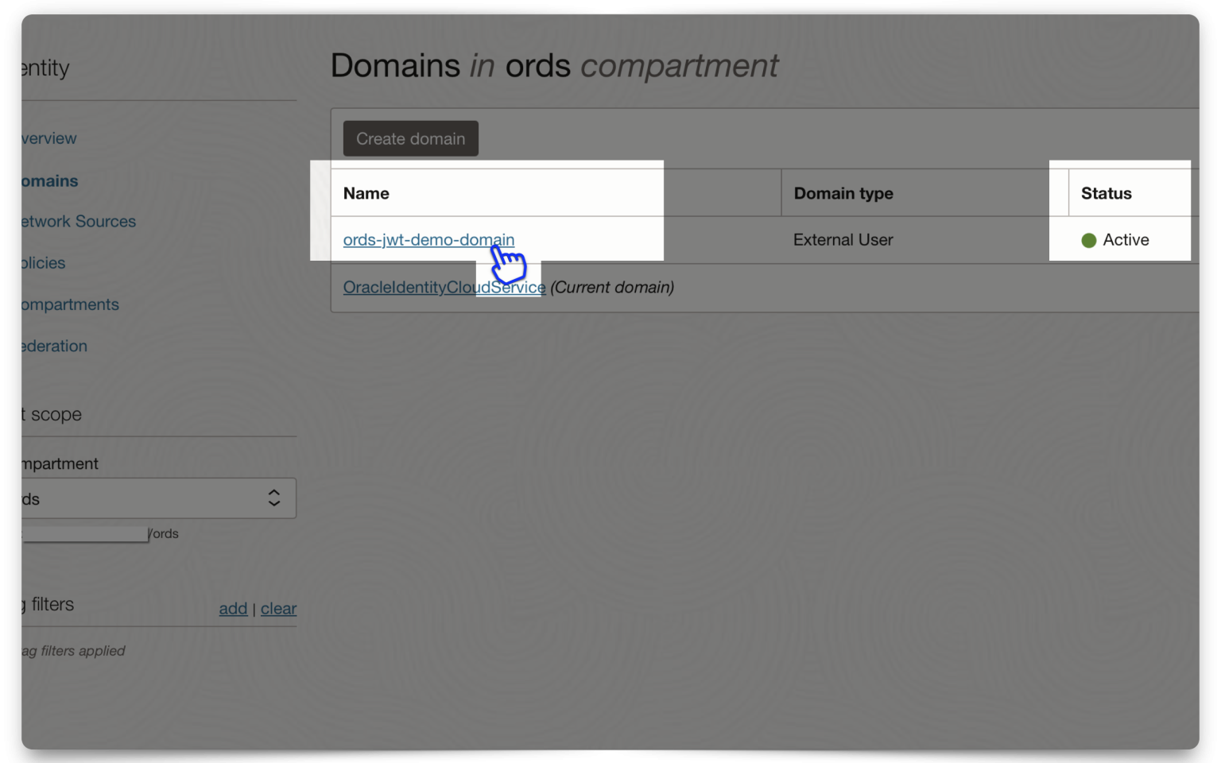Add a tag filter
The height and width of the screenshot is (763, 1221).
(x=233, y=608)
